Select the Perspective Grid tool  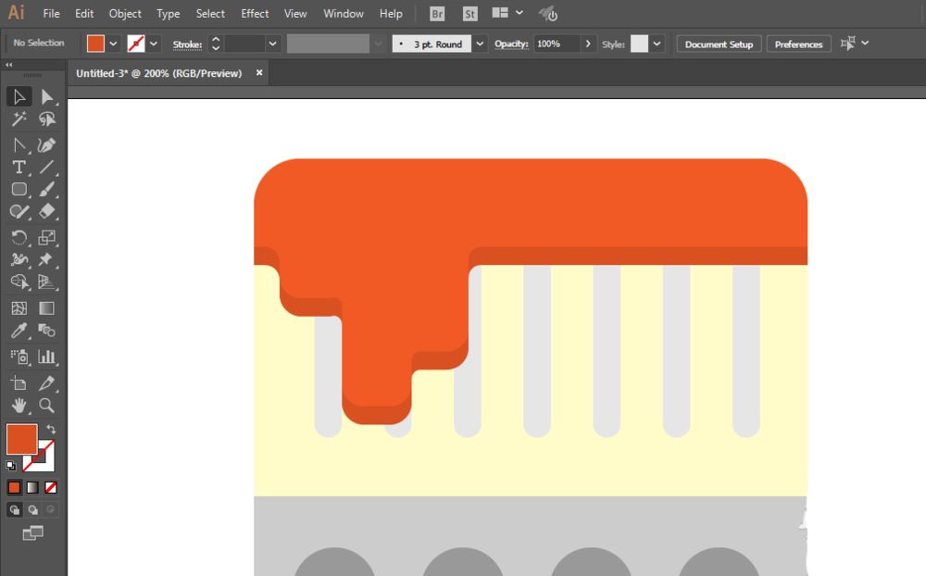(x=46, y=282)
